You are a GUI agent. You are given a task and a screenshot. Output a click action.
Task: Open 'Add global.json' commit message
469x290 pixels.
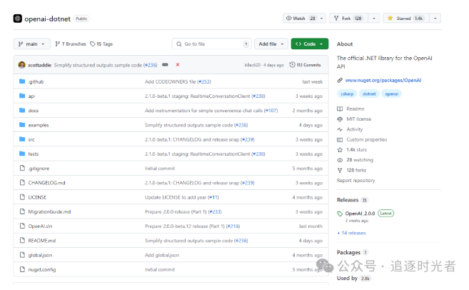click(x=162, y=255)
